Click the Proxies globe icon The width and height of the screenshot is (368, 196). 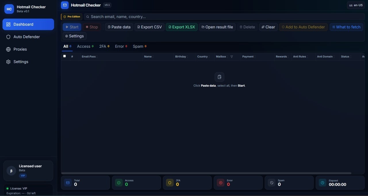(x=8, y=49)
